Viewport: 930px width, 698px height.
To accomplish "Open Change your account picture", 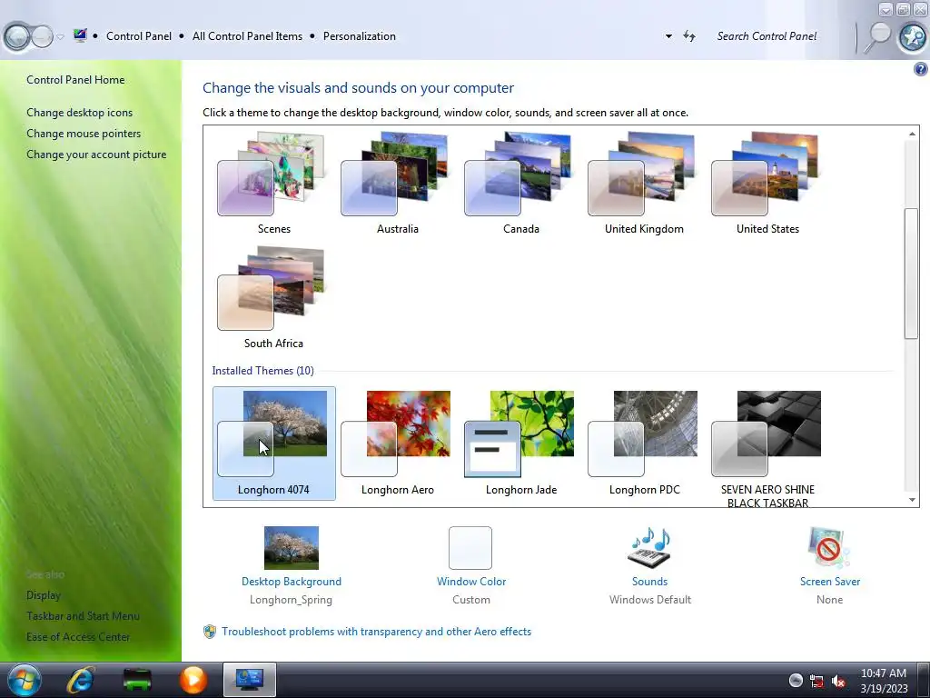I will click(96, 155).
